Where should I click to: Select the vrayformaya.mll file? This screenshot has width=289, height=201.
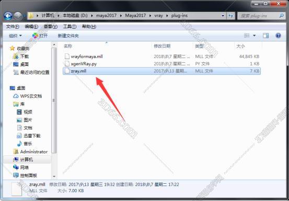[x=87, y=57]
